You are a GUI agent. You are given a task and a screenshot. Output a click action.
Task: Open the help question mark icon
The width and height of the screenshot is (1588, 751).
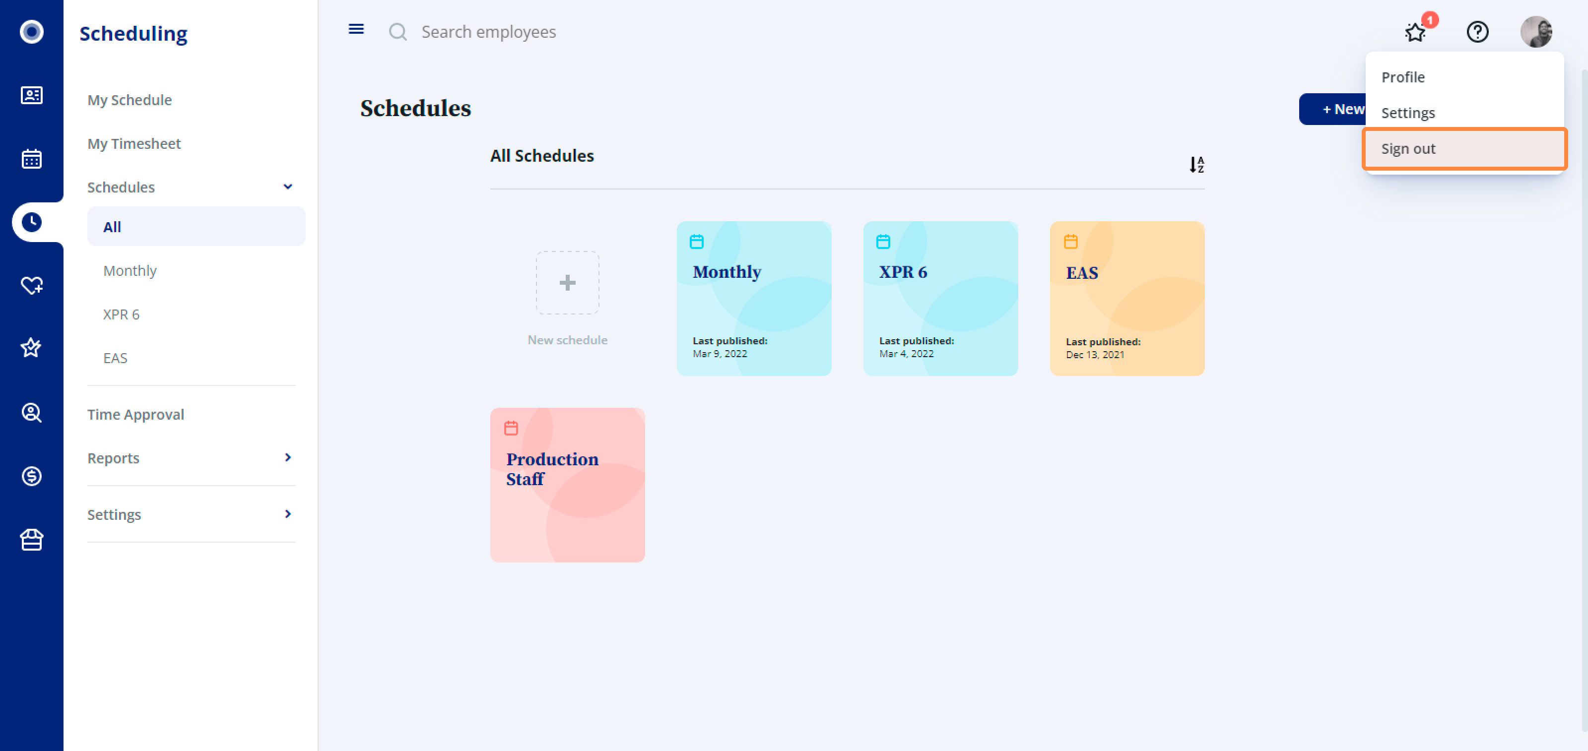pos(1477,31)
